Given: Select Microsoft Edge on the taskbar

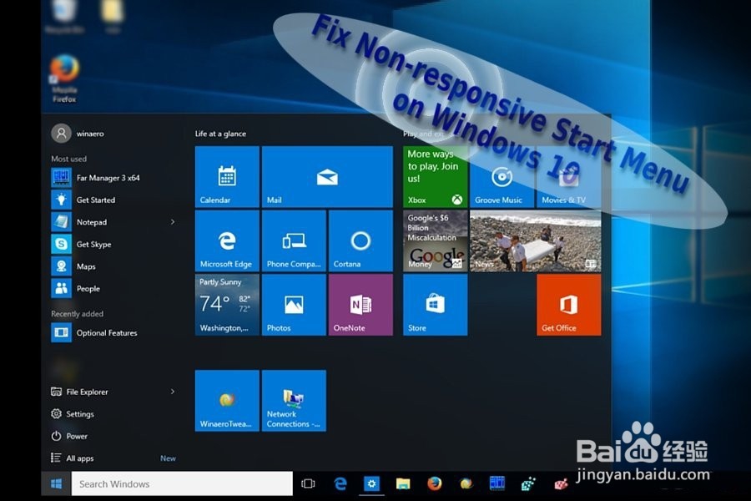Looking at the screenshot, I should pos(340,483).
